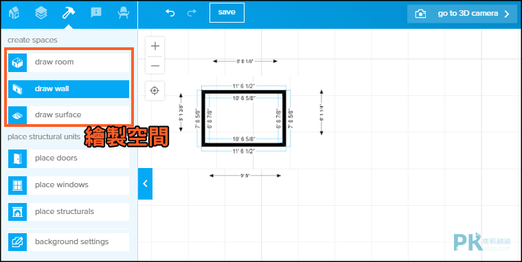
Task: Recenter the view with target icon
Action: tap(155, 91)
